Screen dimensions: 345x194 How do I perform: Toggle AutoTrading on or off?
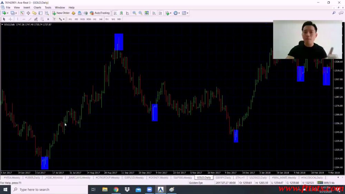point(100,13)
